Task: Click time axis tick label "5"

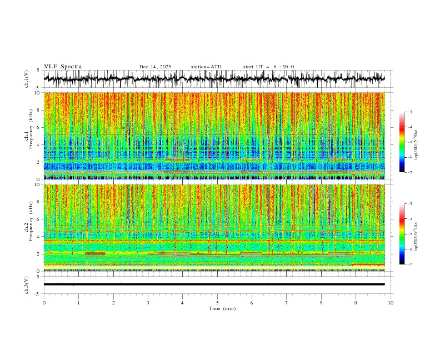Action: (x=217, y=303)
